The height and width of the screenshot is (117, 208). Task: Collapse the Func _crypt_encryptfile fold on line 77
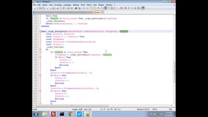click(x=40, y=32)
